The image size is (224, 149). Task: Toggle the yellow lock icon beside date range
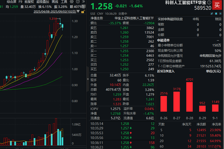point(83,11)
